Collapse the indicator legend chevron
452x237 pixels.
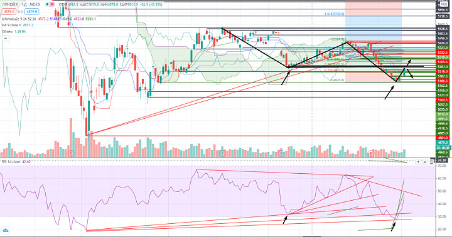click(6, 38)
